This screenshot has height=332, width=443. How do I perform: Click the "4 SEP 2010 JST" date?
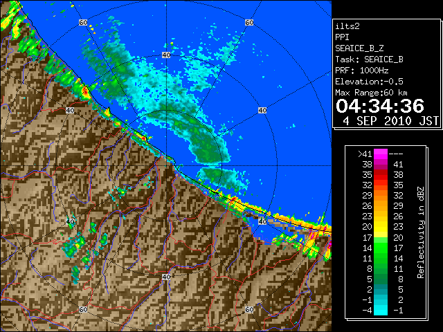[x=390, y=121]
